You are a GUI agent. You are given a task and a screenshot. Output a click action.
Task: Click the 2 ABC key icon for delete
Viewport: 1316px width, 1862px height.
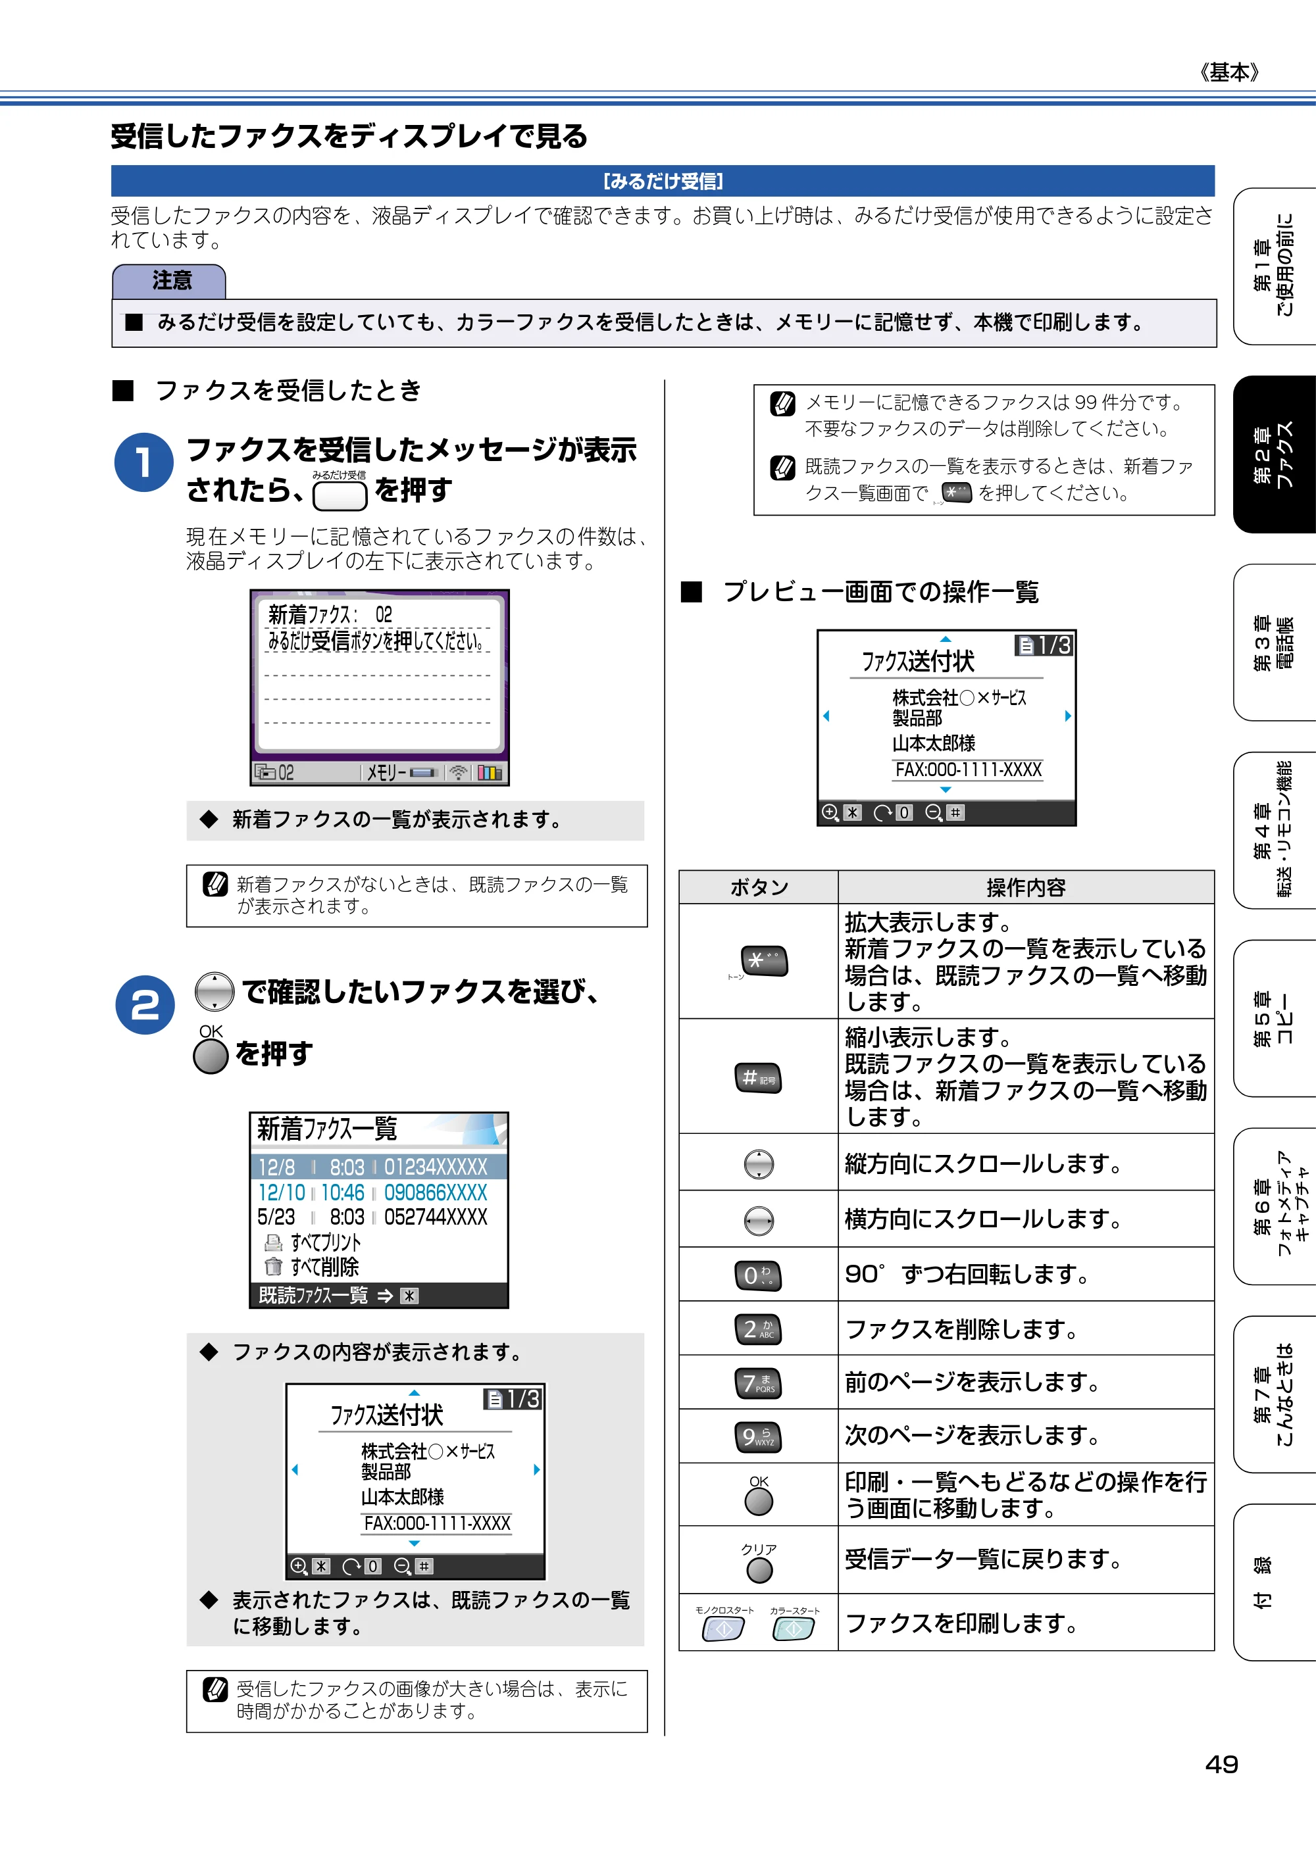[758, 1329]
